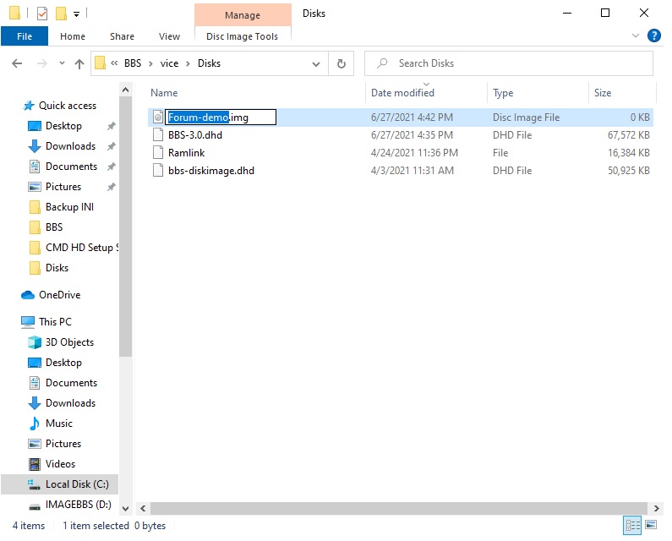Open 3D Objects under This PC
The width and height of the screenshot is (672, 541).
tap(69, 342)
